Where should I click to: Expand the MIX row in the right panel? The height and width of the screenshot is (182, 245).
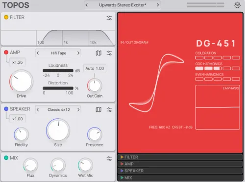click(180, 178)
